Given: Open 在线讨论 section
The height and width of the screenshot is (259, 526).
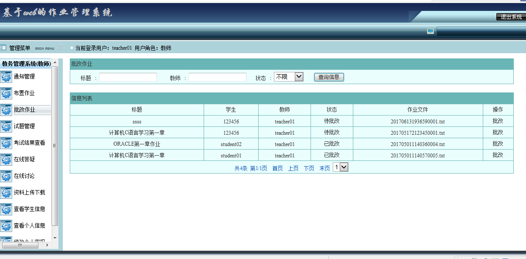Looking at the screenshot, I should pos(24,176).
